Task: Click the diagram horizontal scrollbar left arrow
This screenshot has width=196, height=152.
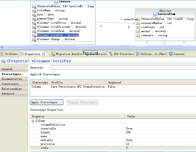Action: [2, 47]
